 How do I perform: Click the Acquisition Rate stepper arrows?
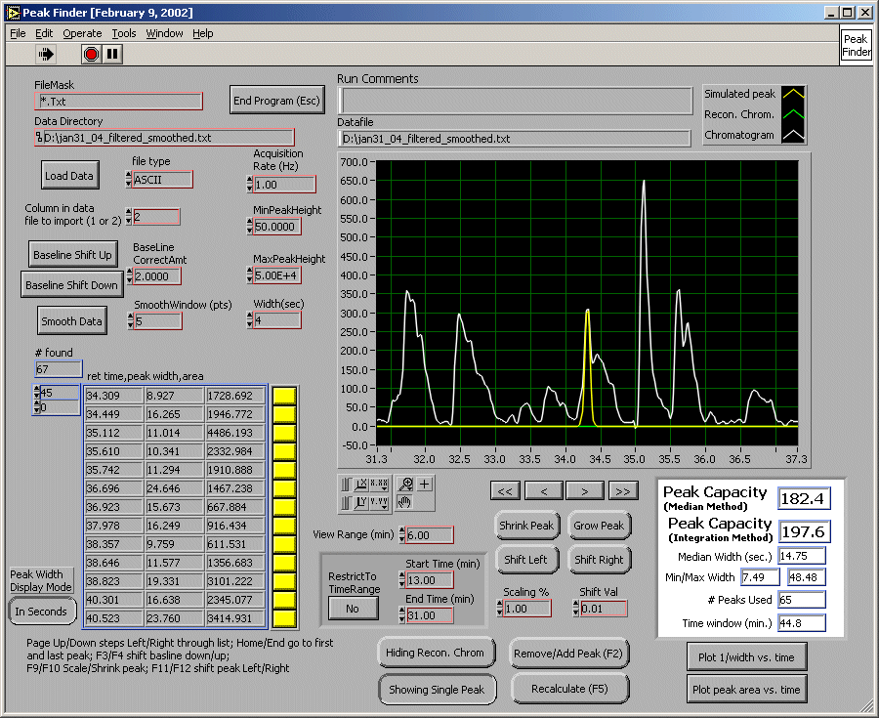click(x=249, y=185)
